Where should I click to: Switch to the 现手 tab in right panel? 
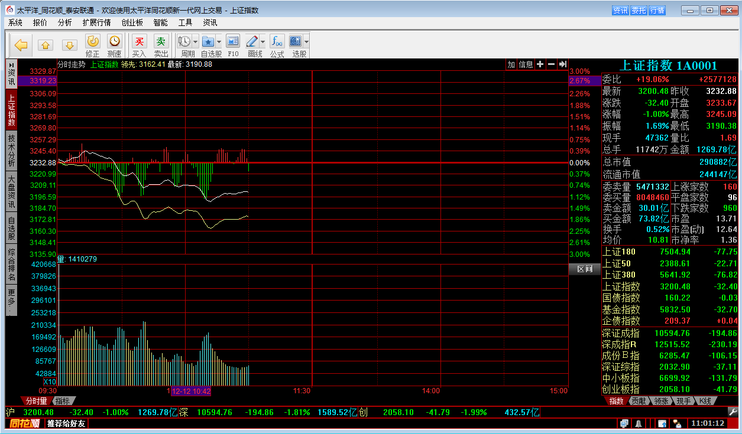click(683, 401)
